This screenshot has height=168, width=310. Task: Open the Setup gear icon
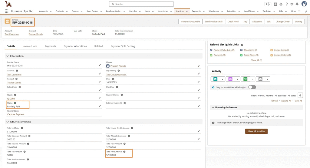coord(292,4)
